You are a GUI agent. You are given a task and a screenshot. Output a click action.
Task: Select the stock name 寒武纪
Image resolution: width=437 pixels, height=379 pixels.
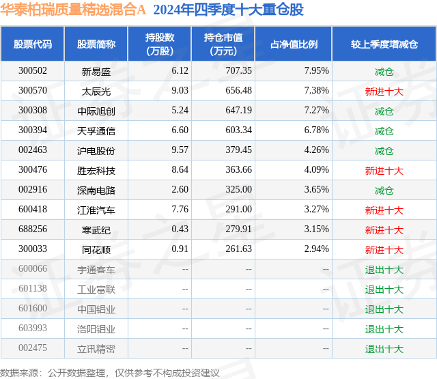tap(96, 230)
